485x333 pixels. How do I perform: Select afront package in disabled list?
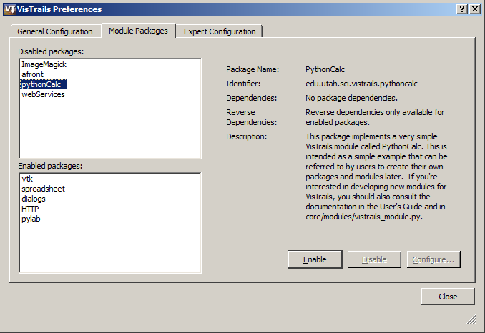tap(32, 74)
